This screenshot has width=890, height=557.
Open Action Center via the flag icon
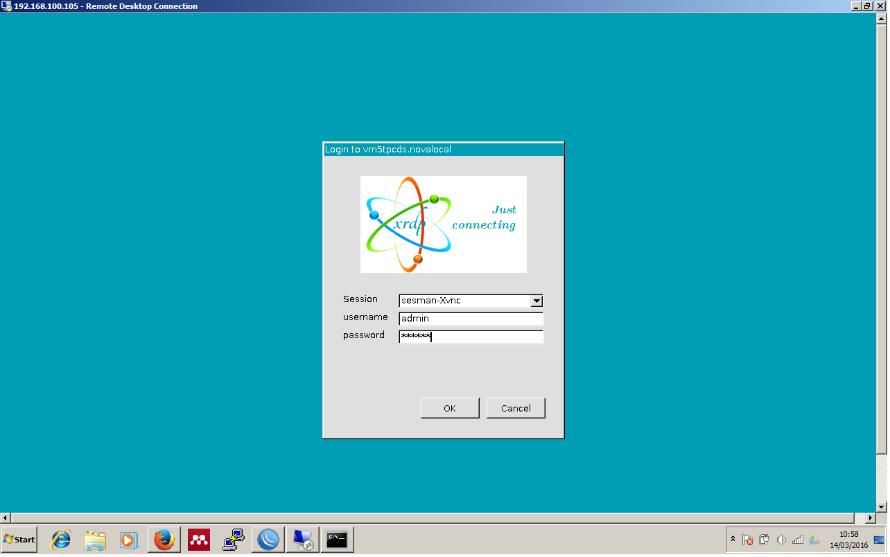point(749,539)
